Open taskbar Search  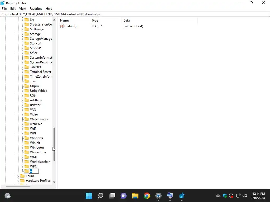point(100,196)
